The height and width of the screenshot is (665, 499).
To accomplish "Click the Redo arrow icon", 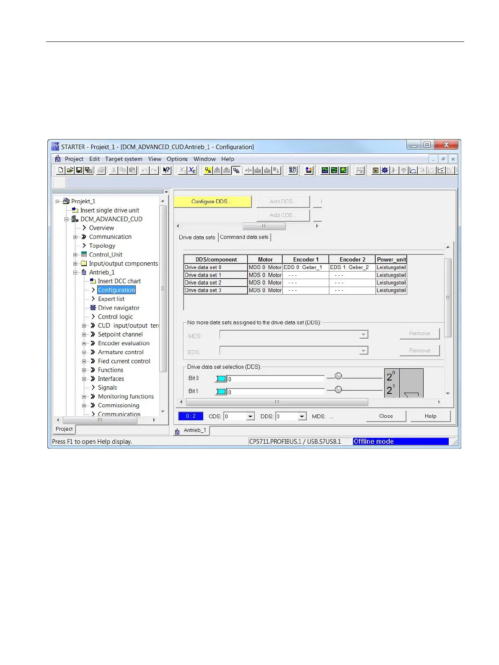I will pos(154,170).
